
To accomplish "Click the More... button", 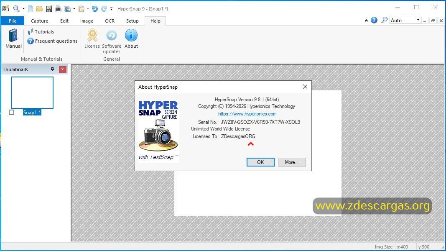I will click(x=292, y=162).
